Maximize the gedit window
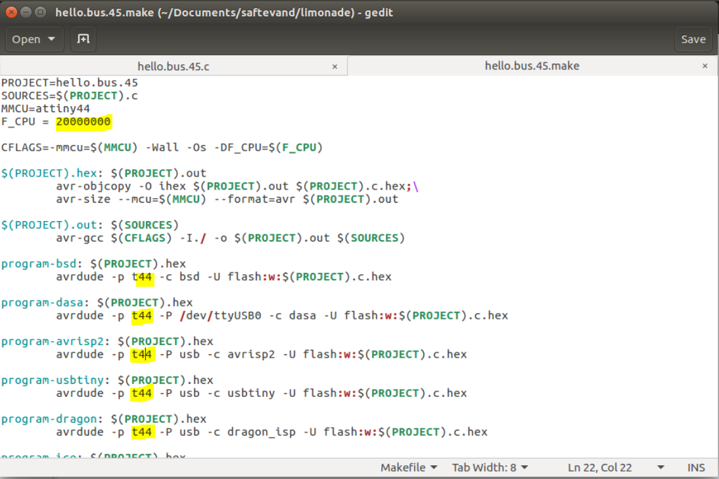The width and height of the screenshot is (719, 479). [x=41, y=12]
